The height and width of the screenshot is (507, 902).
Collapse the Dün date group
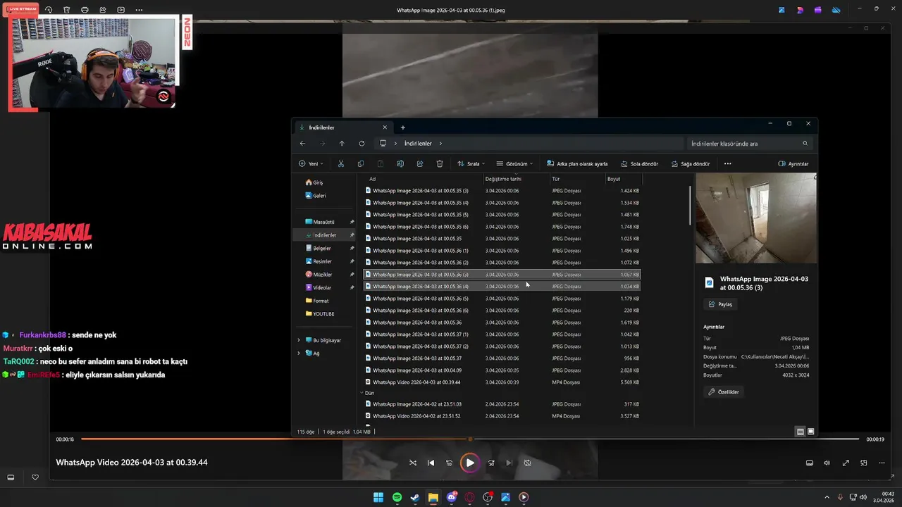coord(362,393)
